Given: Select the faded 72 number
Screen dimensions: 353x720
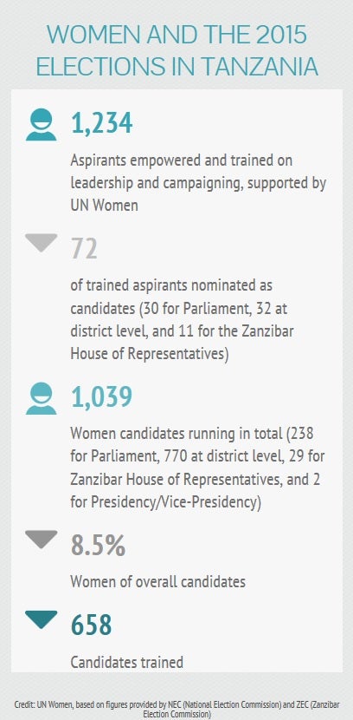Looking at the screenshot, I should (84, 249).
